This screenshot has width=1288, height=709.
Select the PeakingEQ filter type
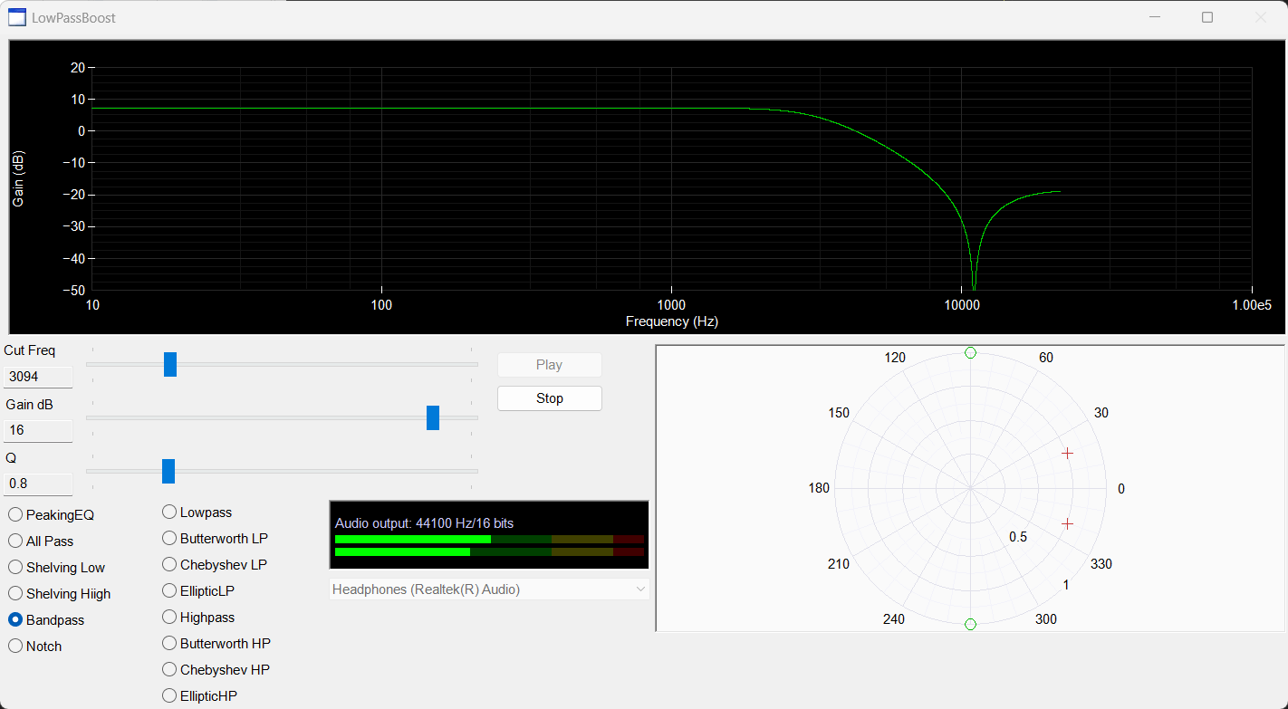tap(52, 515)
